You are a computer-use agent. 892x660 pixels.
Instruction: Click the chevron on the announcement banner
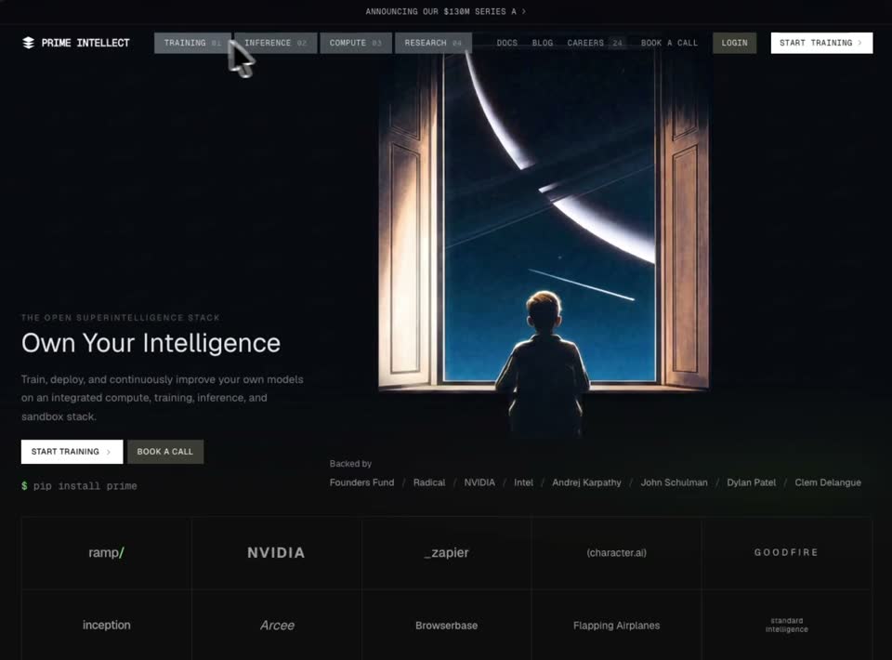(524, 11)
